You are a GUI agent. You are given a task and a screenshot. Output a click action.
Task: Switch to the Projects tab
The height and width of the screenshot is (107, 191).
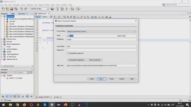[x=4, y=14]
